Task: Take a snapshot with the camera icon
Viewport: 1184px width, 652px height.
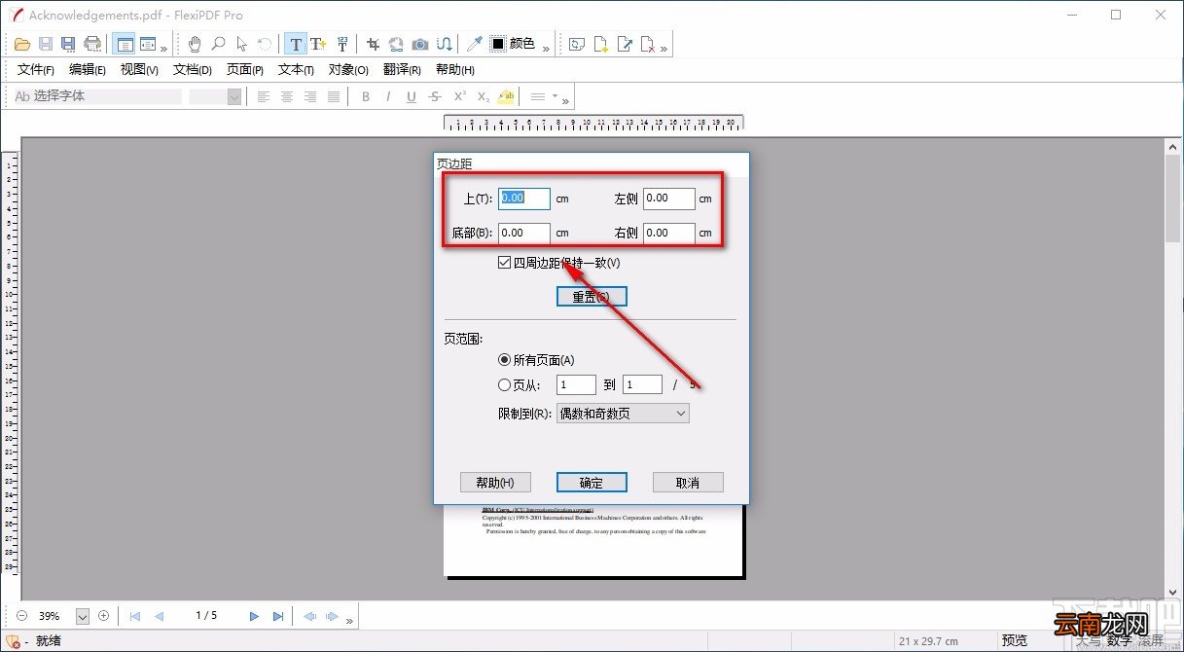Action: point(420,44)
